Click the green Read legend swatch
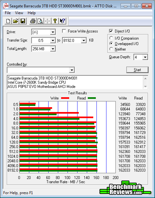Image resolution: width=155 pixels, height=198 pixels. (92, 98)
